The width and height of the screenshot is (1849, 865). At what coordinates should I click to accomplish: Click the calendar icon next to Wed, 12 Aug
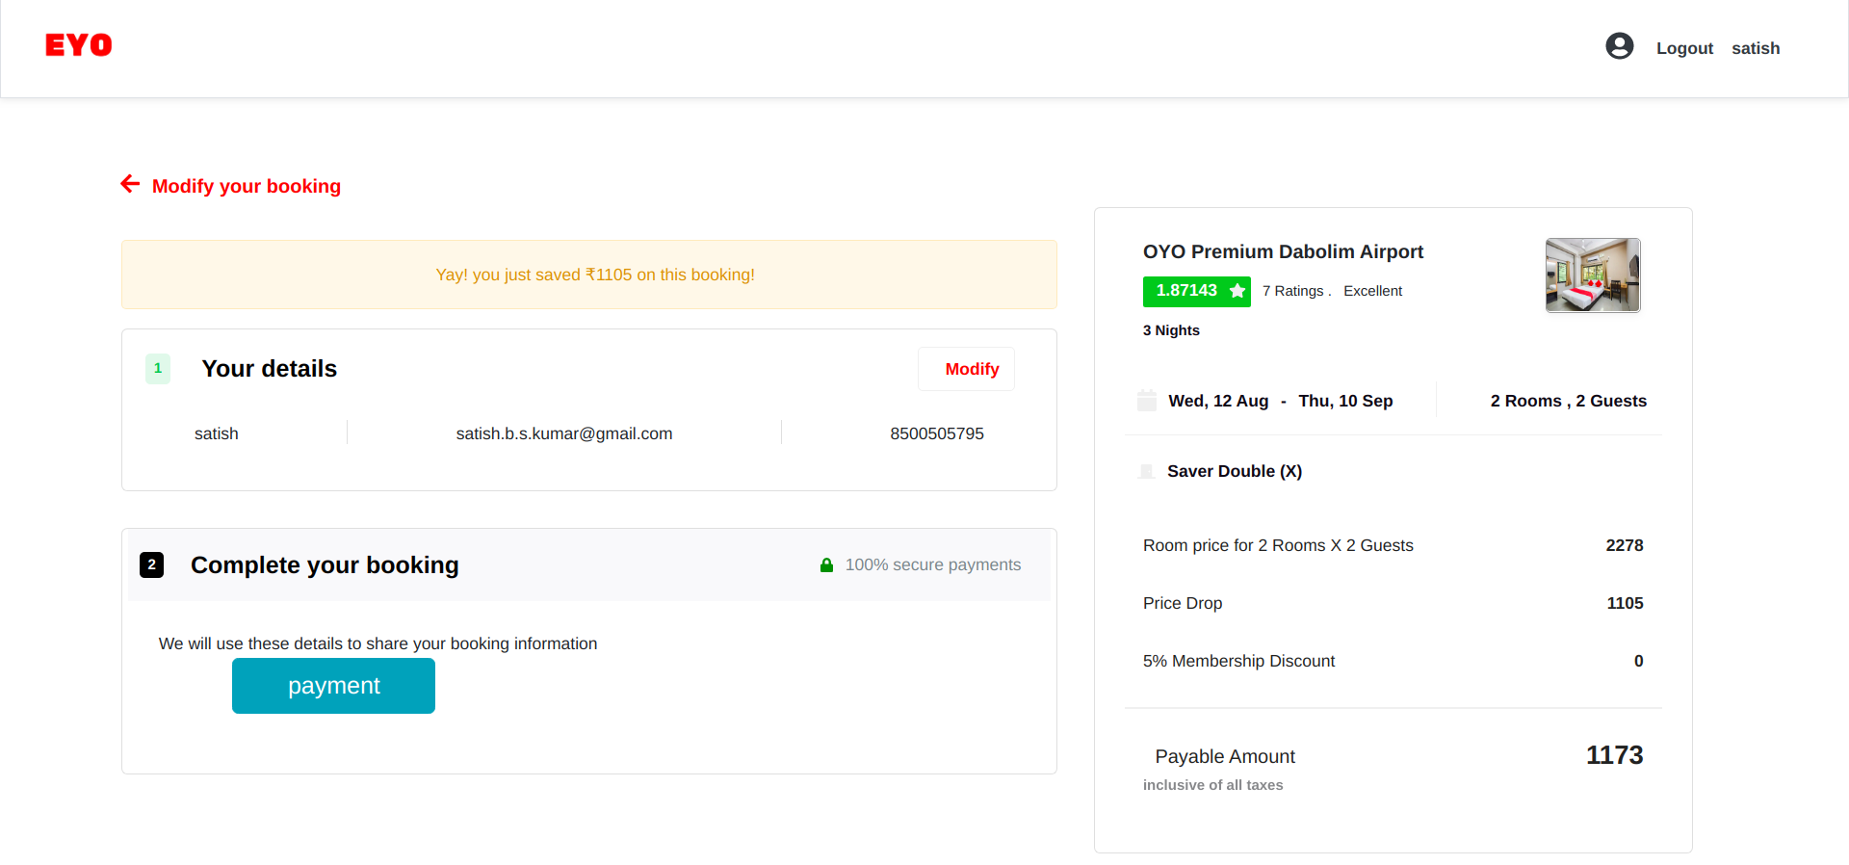[1147, 401]
